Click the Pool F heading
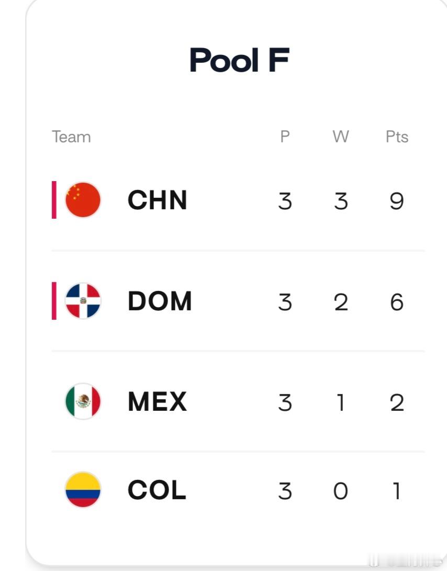Screen dimensions: 447x571 (239, 60)
